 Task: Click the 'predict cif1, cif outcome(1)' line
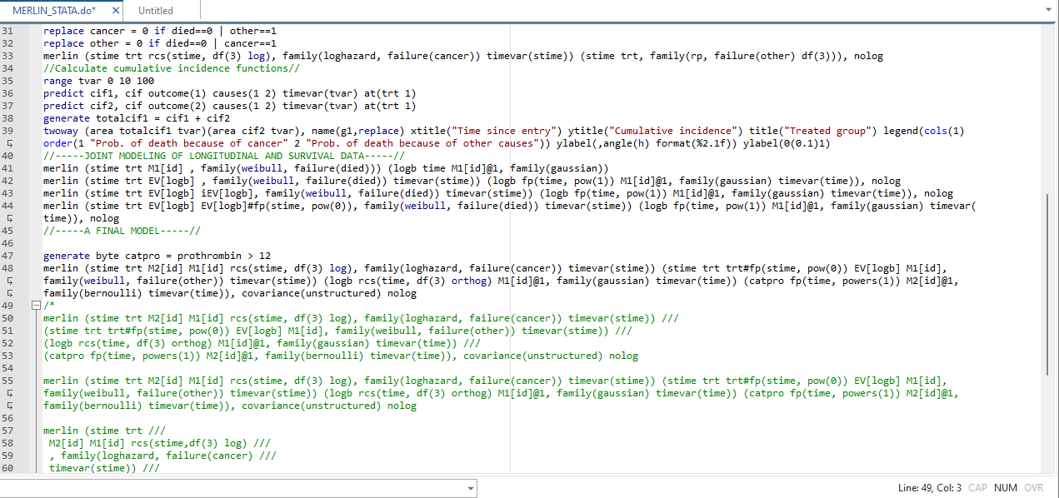(x=230, y=93)
